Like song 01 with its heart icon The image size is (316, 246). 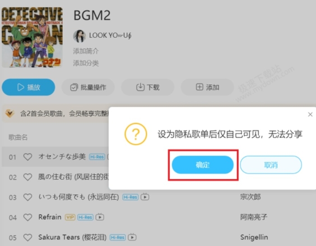(28, 157)
